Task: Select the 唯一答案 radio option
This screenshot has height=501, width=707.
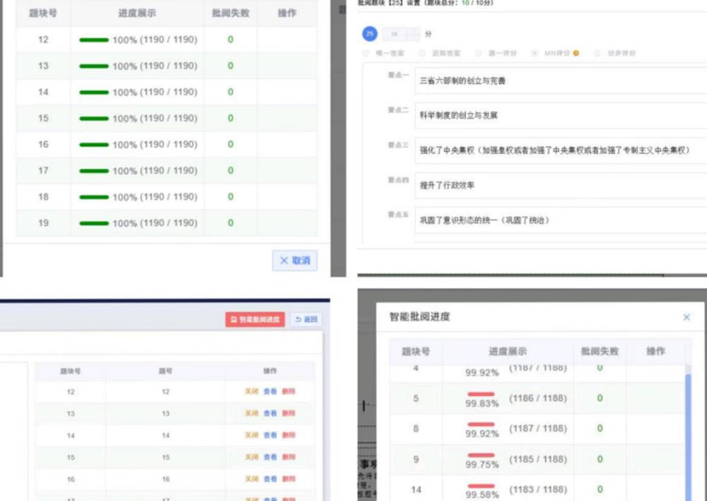Action: [x=366, y=53]
